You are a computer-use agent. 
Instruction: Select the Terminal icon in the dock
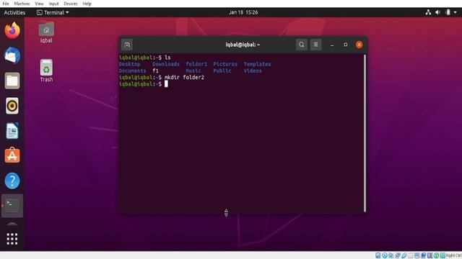point(12,206)
